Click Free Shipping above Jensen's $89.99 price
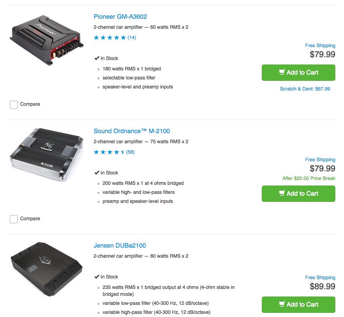This screenshot has height=317, width=344. (x=320, y=277)
